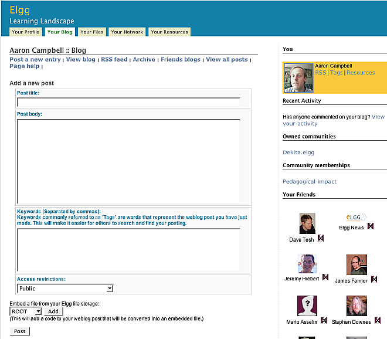
Task: Click the remove-friend icon next to Mario Asselin
Action: 324,320
